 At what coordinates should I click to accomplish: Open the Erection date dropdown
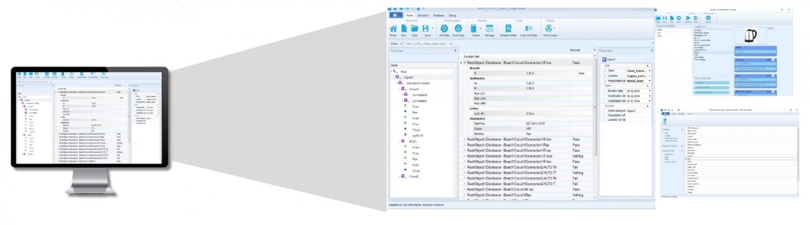pos(650,91)
